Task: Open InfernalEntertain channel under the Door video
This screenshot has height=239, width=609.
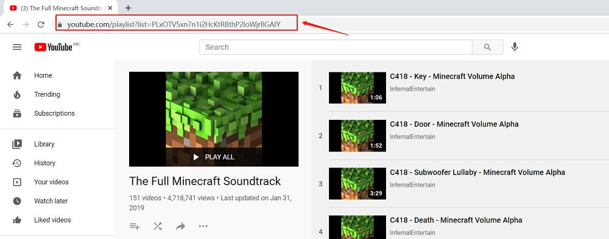Action: pyautogui.click(x=412, y=137)
